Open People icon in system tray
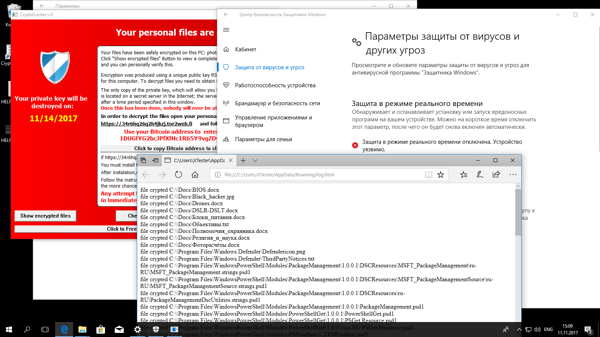 coord(506,330)
